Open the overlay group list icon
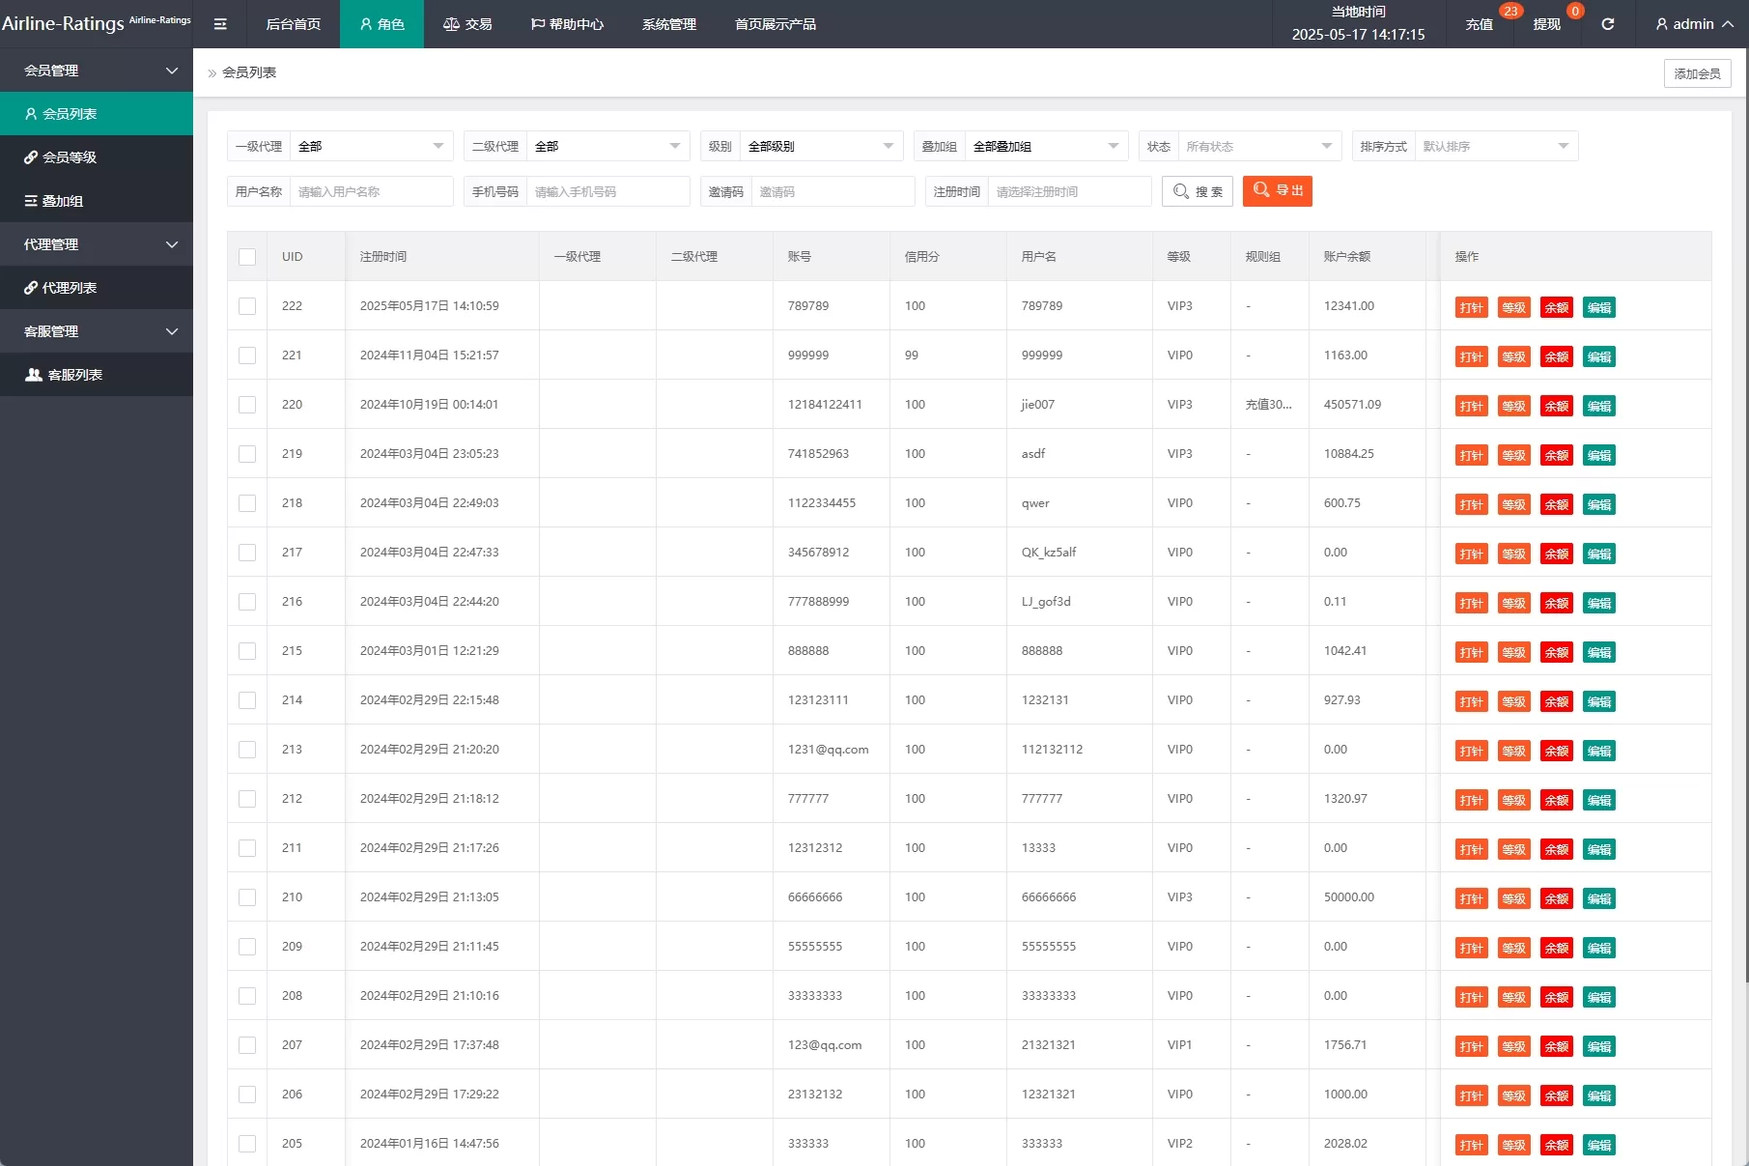Screen dimensions: 1749x1166 coord(31,201)
